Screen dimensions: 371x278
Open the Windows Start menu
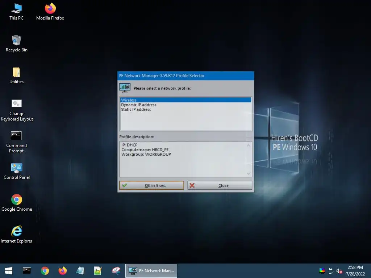(x=9, y=271)
